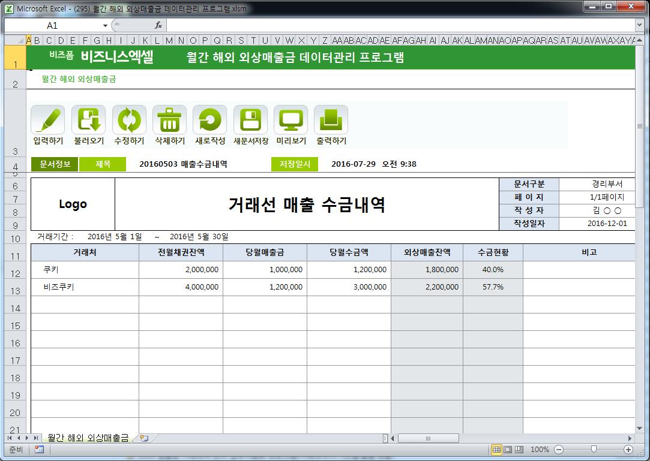Switch to Page Layout view

508,450
